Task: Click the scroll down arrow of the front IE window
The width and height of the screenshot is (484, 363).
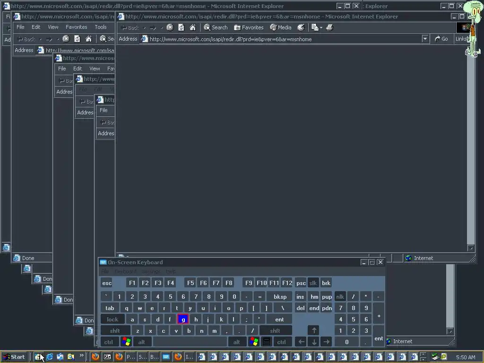Action: pos(470,248)
